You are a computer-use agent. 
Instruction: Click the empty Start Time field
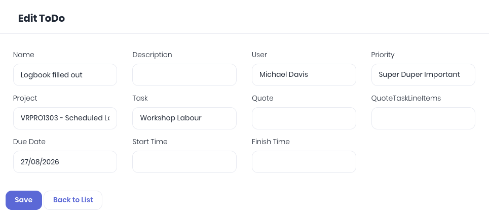pos(184,162)
